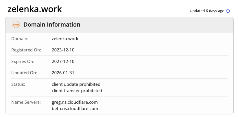Click the client transfer prohibited status
The image size is (238, 117).
[77, 91]
